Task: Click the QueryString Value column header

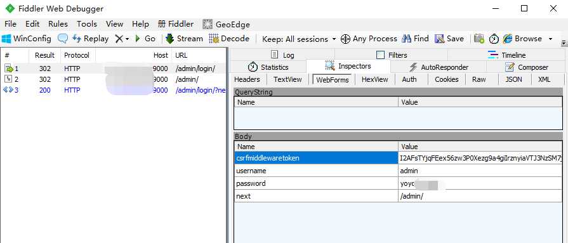Action: click(480, 102)
